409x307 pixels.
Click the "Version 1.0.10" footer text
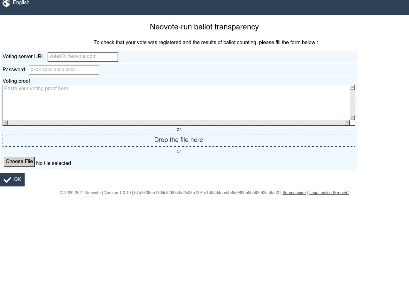click(117, 193)
